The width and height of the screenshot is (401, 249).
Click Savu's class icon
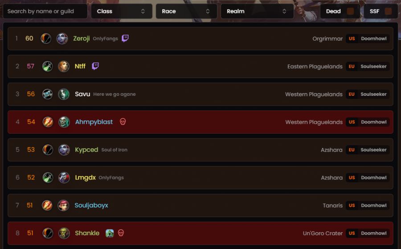pyautogui.click(x=48, y=94)
